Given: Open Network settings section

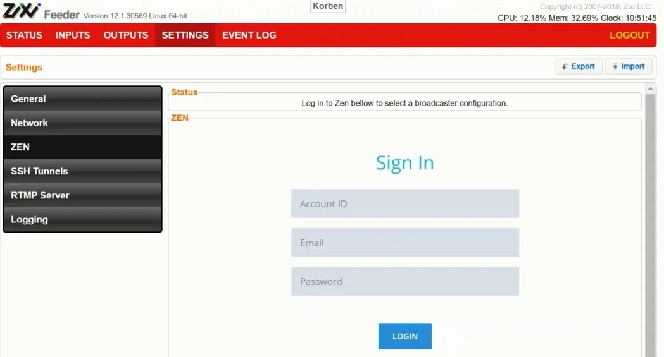Looking at the screenshot, I should pos(82,123).
